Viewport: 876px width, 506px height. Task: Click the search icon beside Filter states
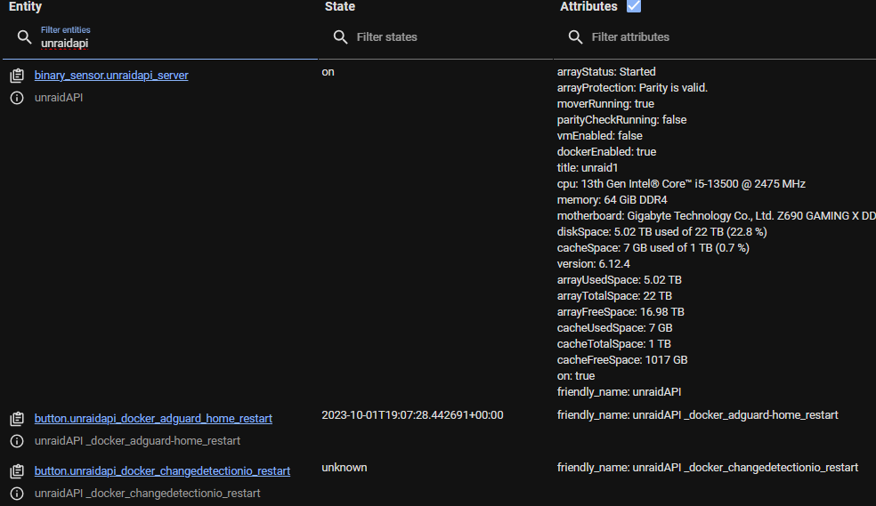coord(340,37)
